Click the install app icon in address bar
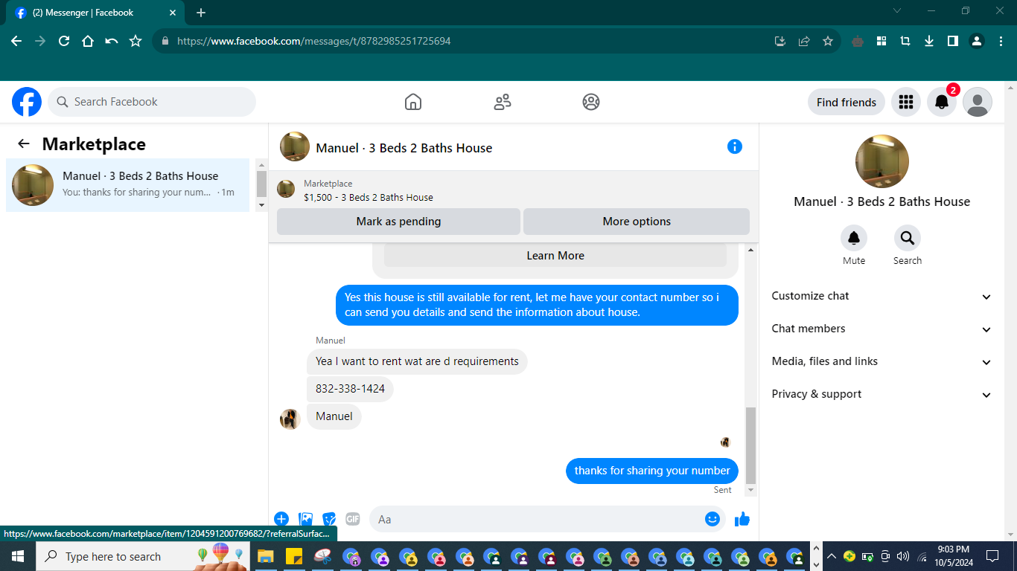Screen dimensions: 1017x571 pyautogui.click(x=780, y=41)
